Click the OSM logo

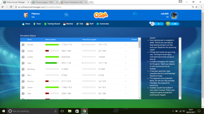point(101,15)
